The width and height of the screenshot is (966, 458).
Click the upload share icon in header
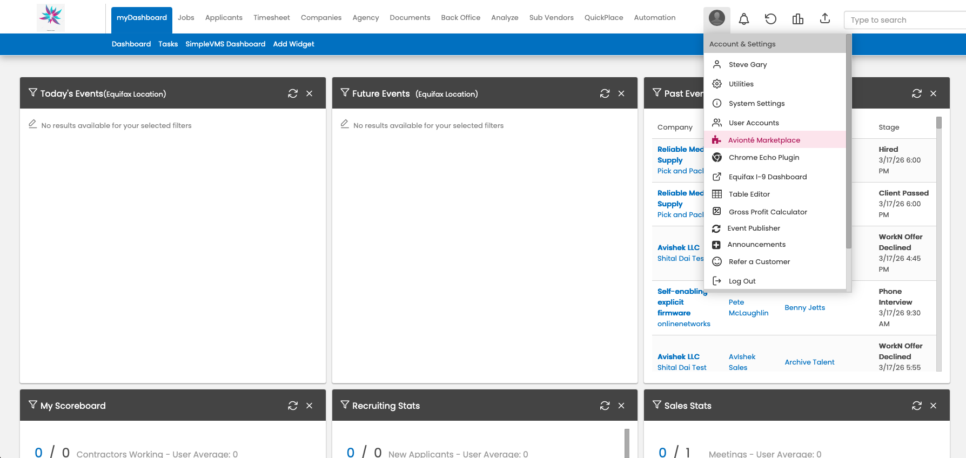click(825, 18)
